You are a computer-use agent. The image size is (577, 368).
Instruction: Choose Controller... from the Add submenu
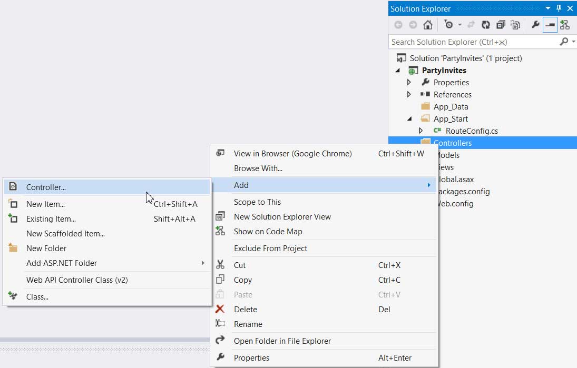(x=106, y=187)
